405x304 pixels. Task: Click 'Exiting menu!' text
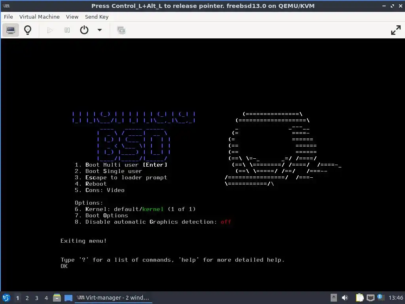pos(83,241)
